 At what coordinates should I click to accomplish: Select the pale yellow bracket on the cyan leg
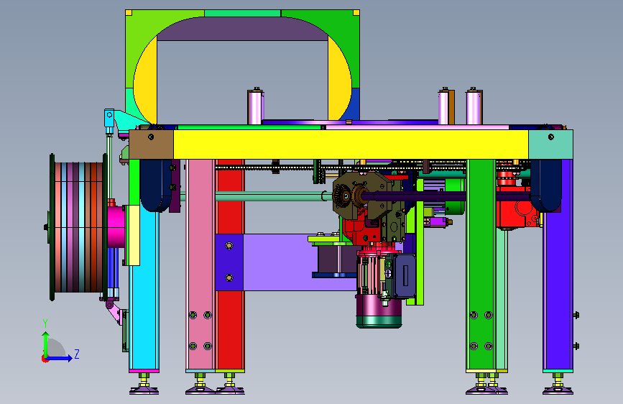pos(133,235)
